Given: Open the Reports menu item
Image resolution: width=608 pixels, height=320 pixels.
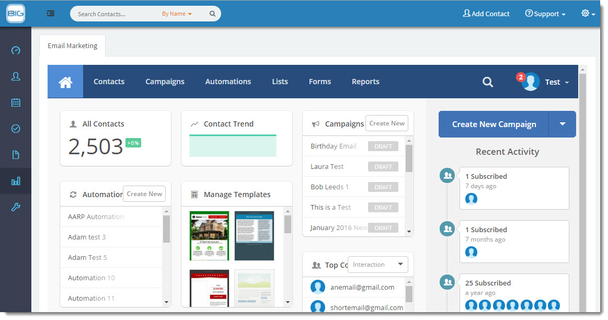Looking at the screenshot, I should (x=365, y=82).
